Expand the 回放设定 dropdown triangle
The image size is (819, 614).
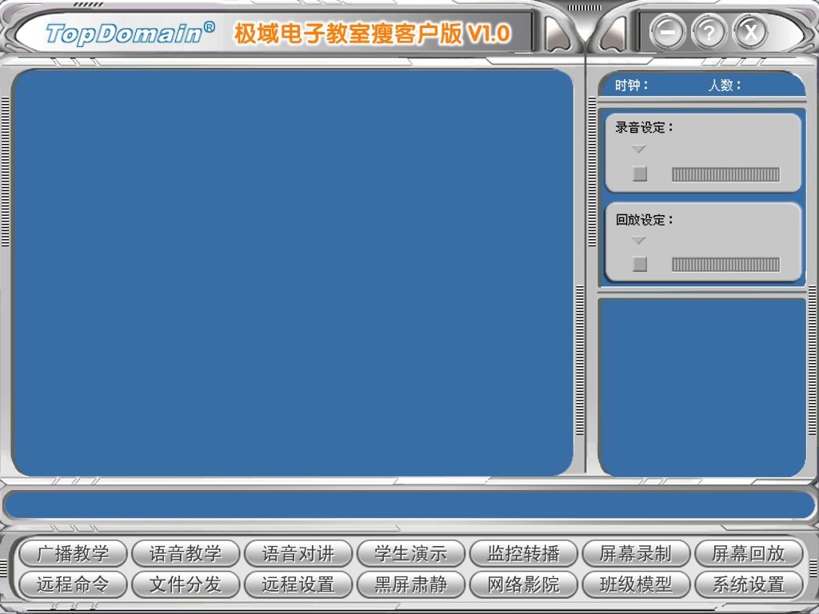pyautogui.click(x=638, y=241)
